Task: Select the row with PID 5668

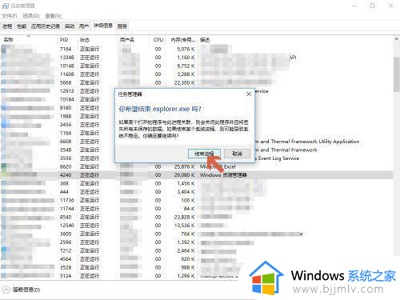Action: pos(197,82)
